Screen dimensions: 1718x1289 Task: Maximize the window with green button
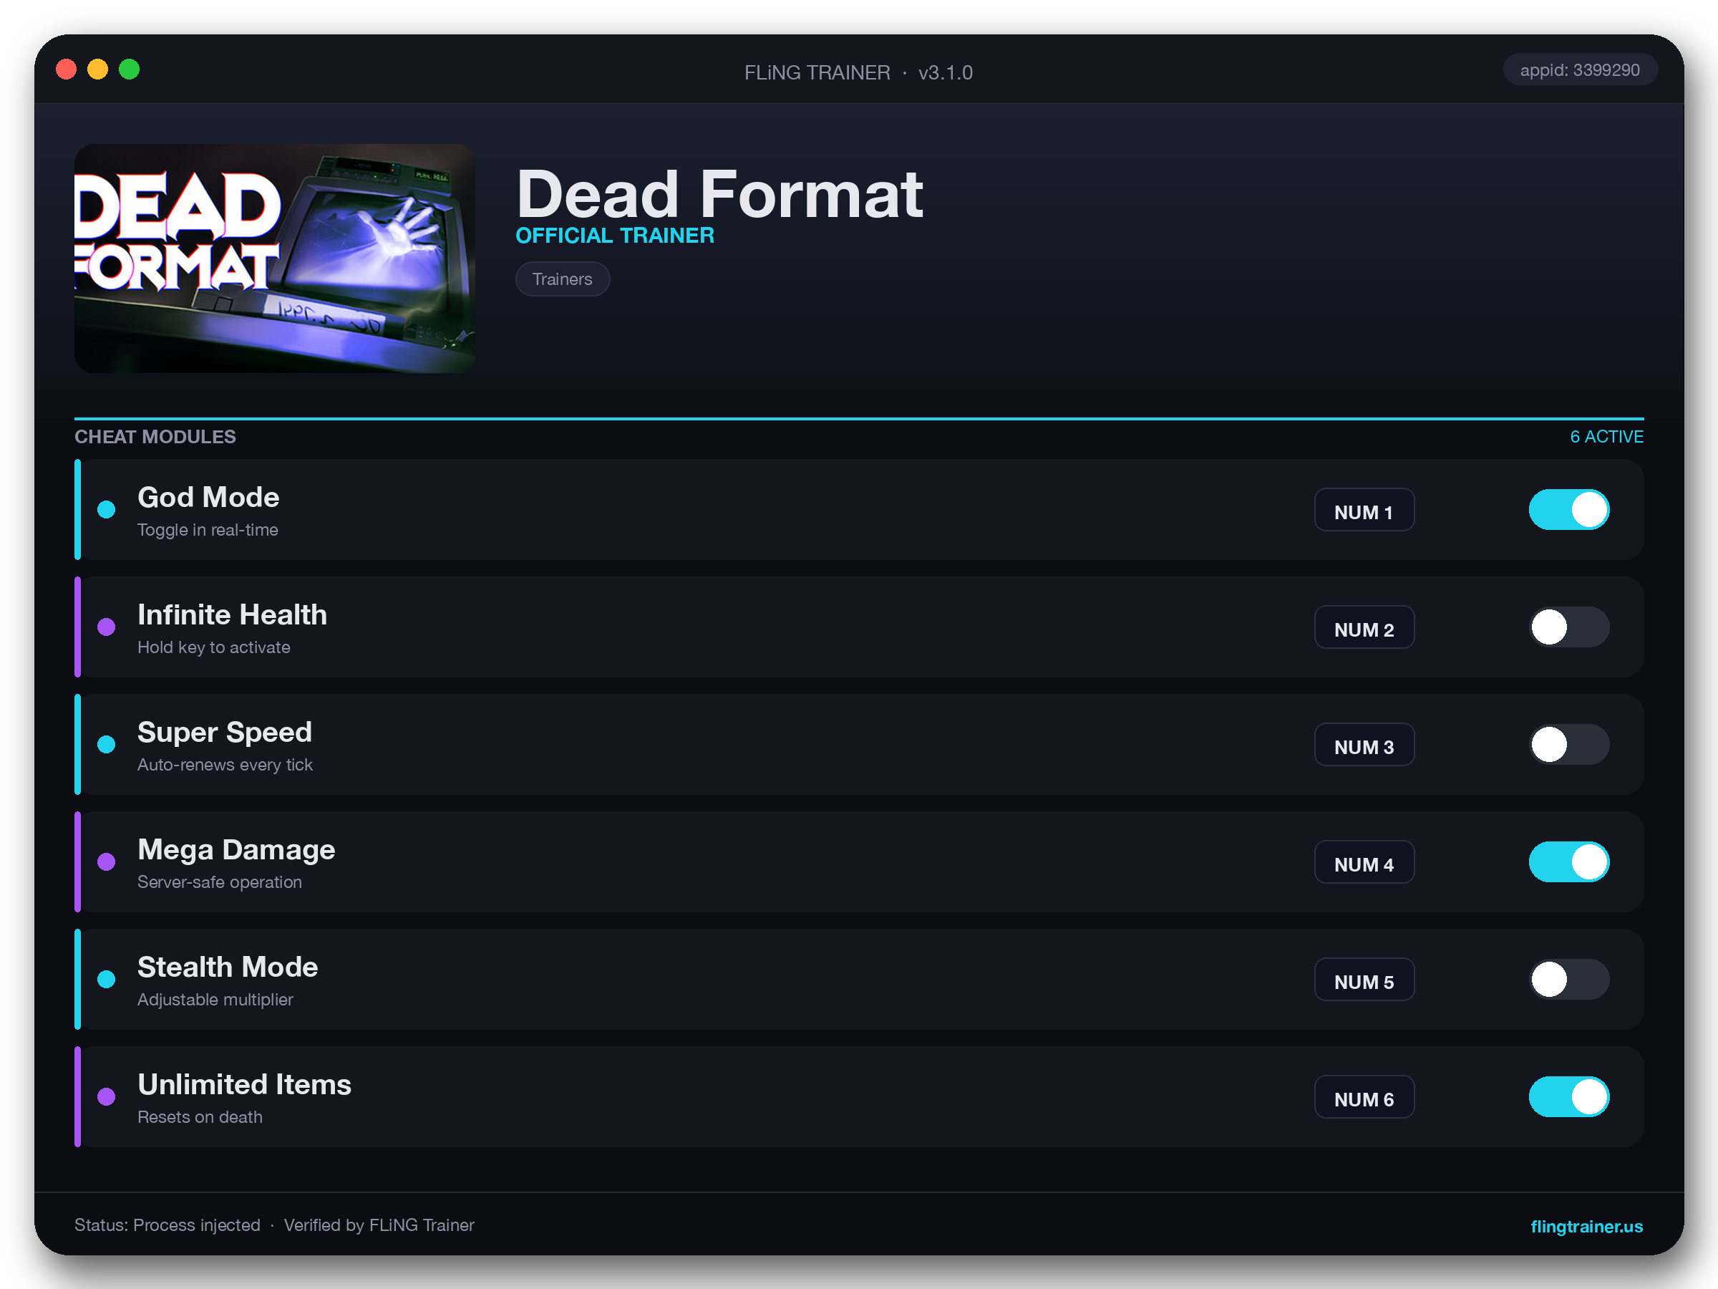point(129,69)
